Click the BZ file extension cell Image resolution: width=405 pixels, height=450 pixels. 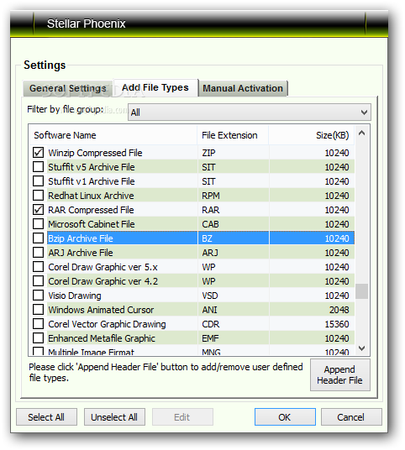207,238
